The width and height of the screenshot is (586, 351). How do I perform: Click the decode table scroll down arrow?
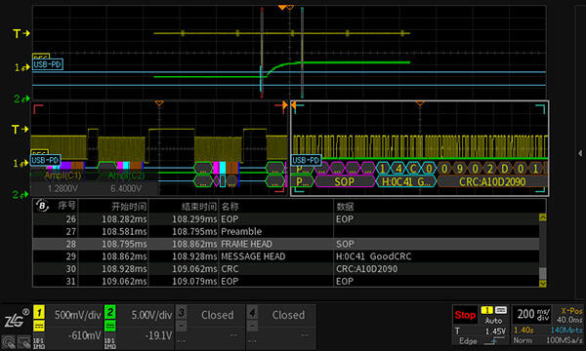pyautogui.click(x=543, y=284)
